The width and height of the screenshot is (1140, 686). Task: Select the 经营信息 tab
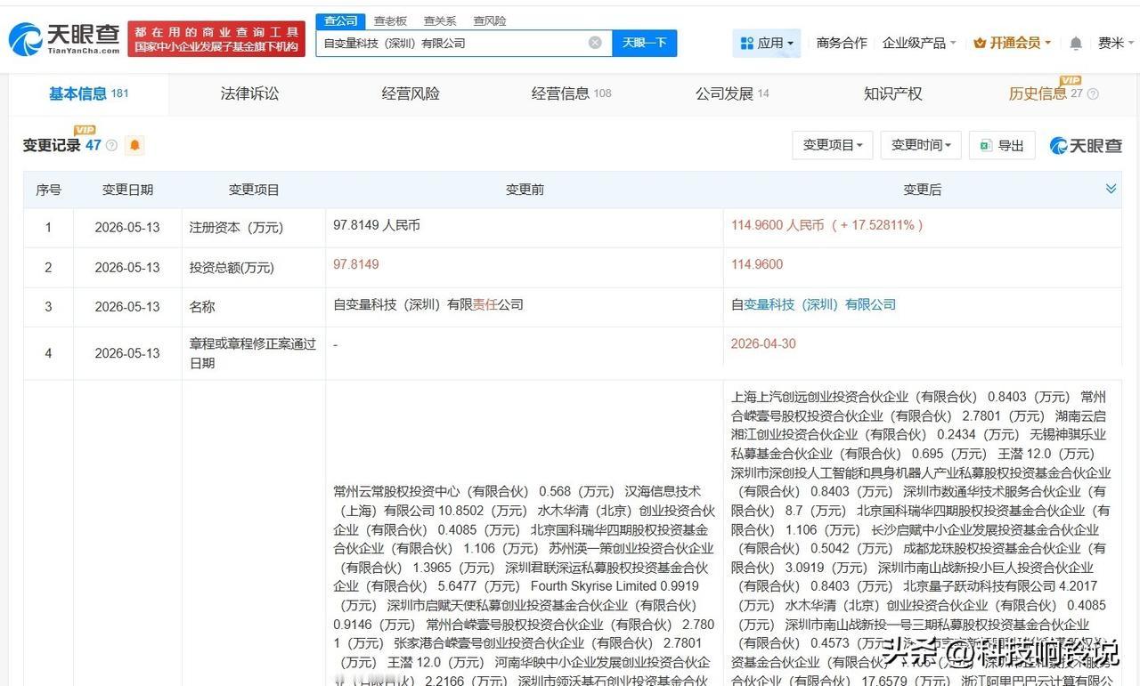coord(571,93)
